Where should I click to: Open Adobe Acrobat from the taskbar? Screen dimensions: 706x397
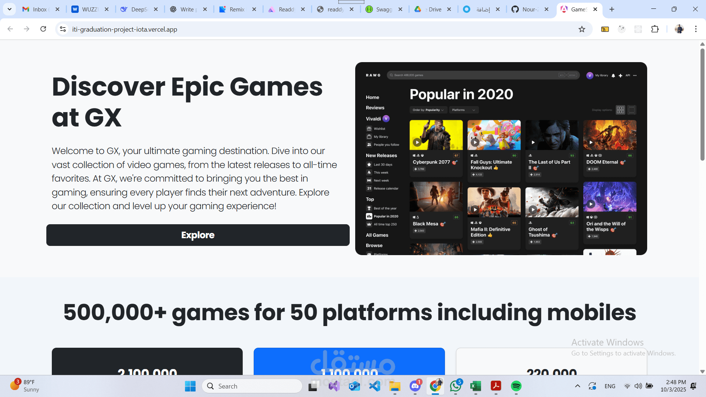click(496, 386)
